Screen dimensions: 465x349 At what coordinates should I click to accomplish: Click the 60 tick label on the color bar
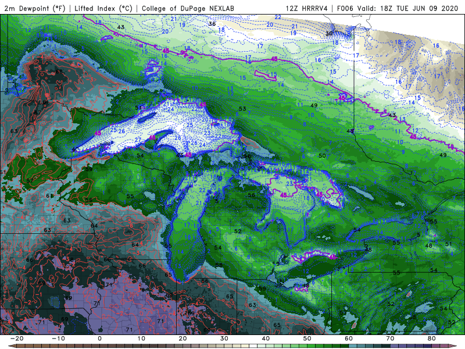pos(349,339)
